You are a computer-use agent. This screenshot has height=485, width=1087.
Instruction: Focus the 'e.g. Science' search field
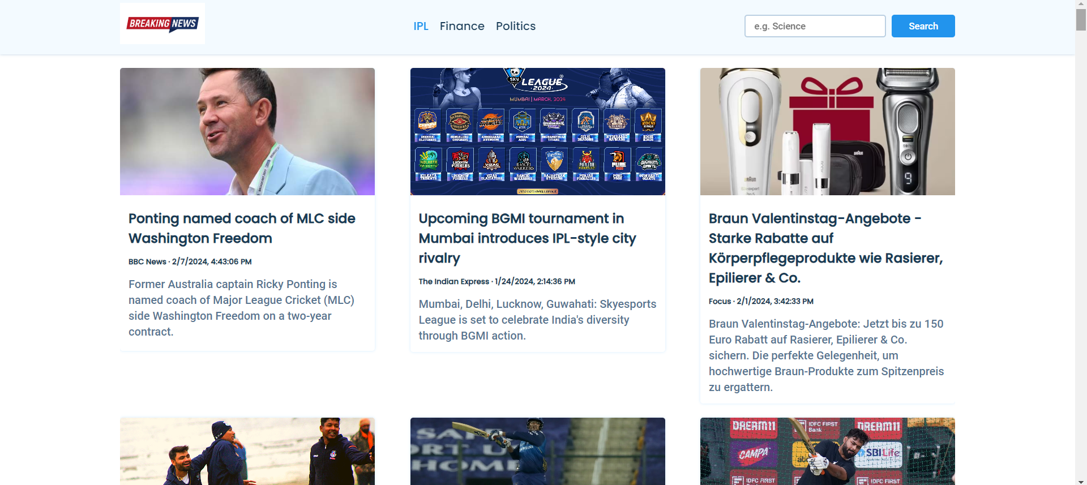coord(815,26)
